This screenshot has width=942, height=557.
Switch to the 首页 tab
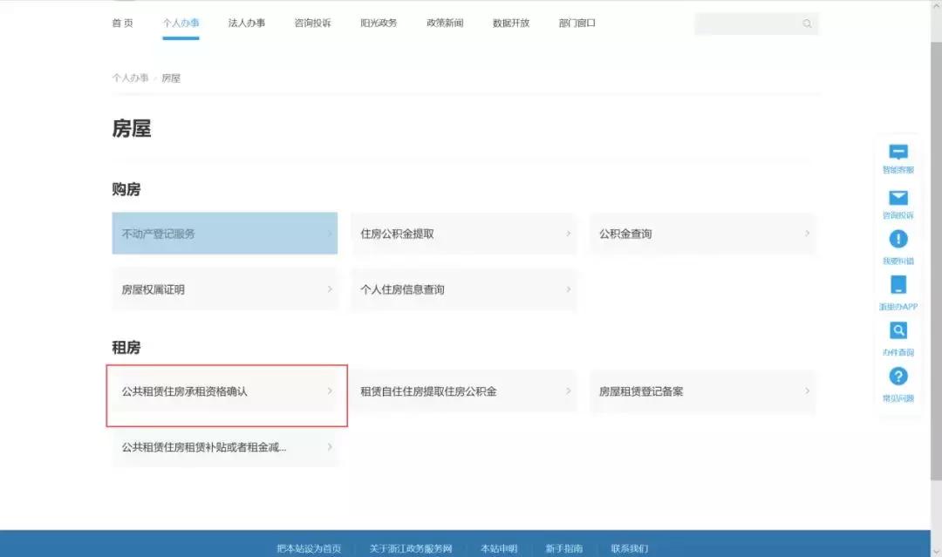pyautogui.click(x=121, y=24)
